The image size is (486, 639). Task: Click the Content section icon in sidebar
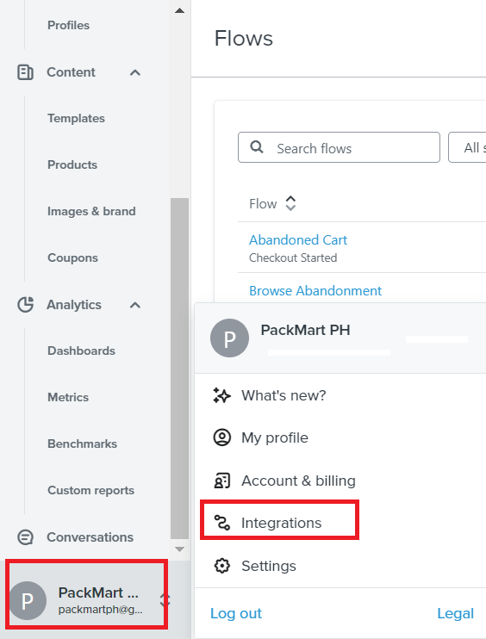pos(25,72)
